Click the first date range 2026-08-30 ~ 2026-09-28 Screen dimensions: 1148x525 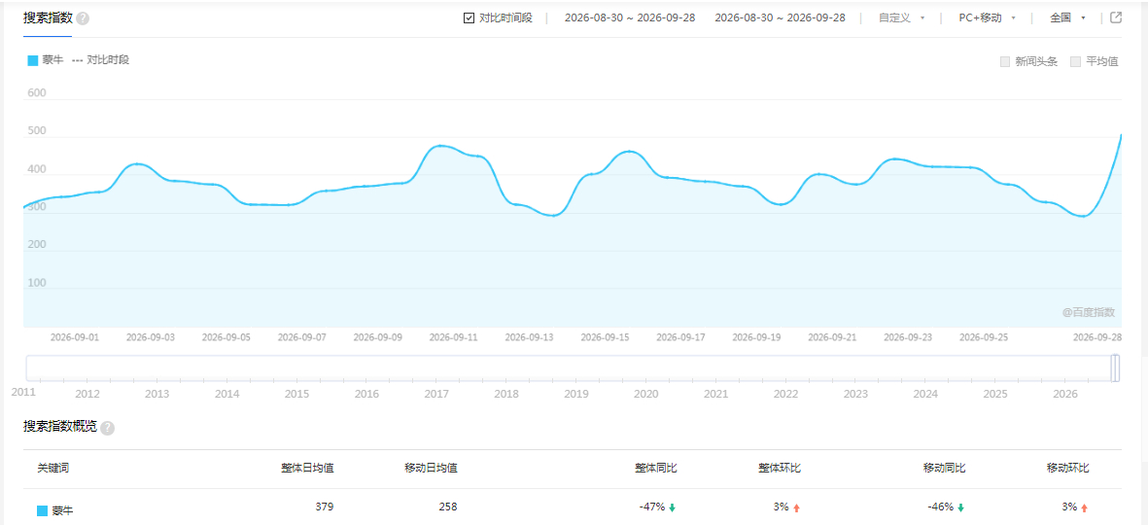tap(630, 17)
